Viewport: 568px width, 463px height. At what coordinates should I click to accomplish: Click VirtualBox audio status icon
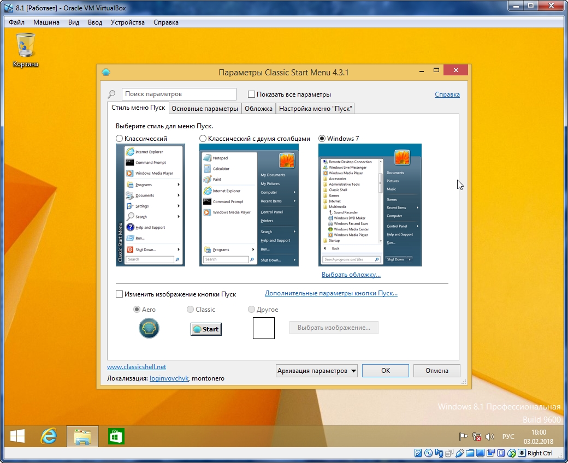(x=439, y=453)
